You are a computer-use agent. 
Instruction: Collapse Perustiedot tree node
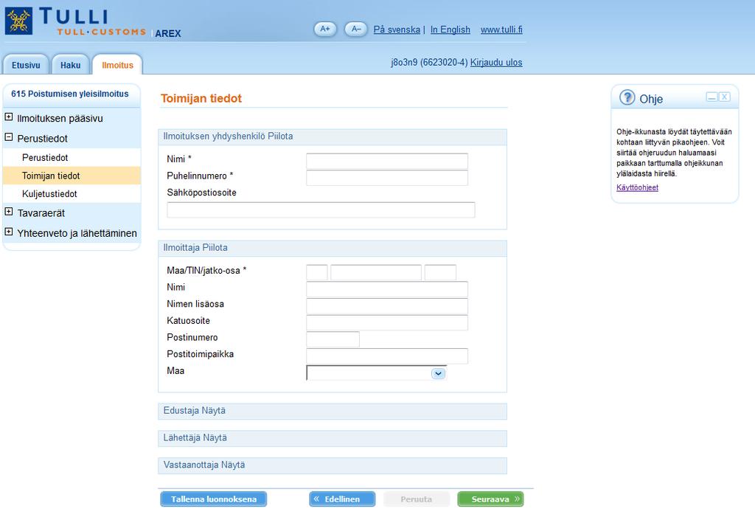9,137
